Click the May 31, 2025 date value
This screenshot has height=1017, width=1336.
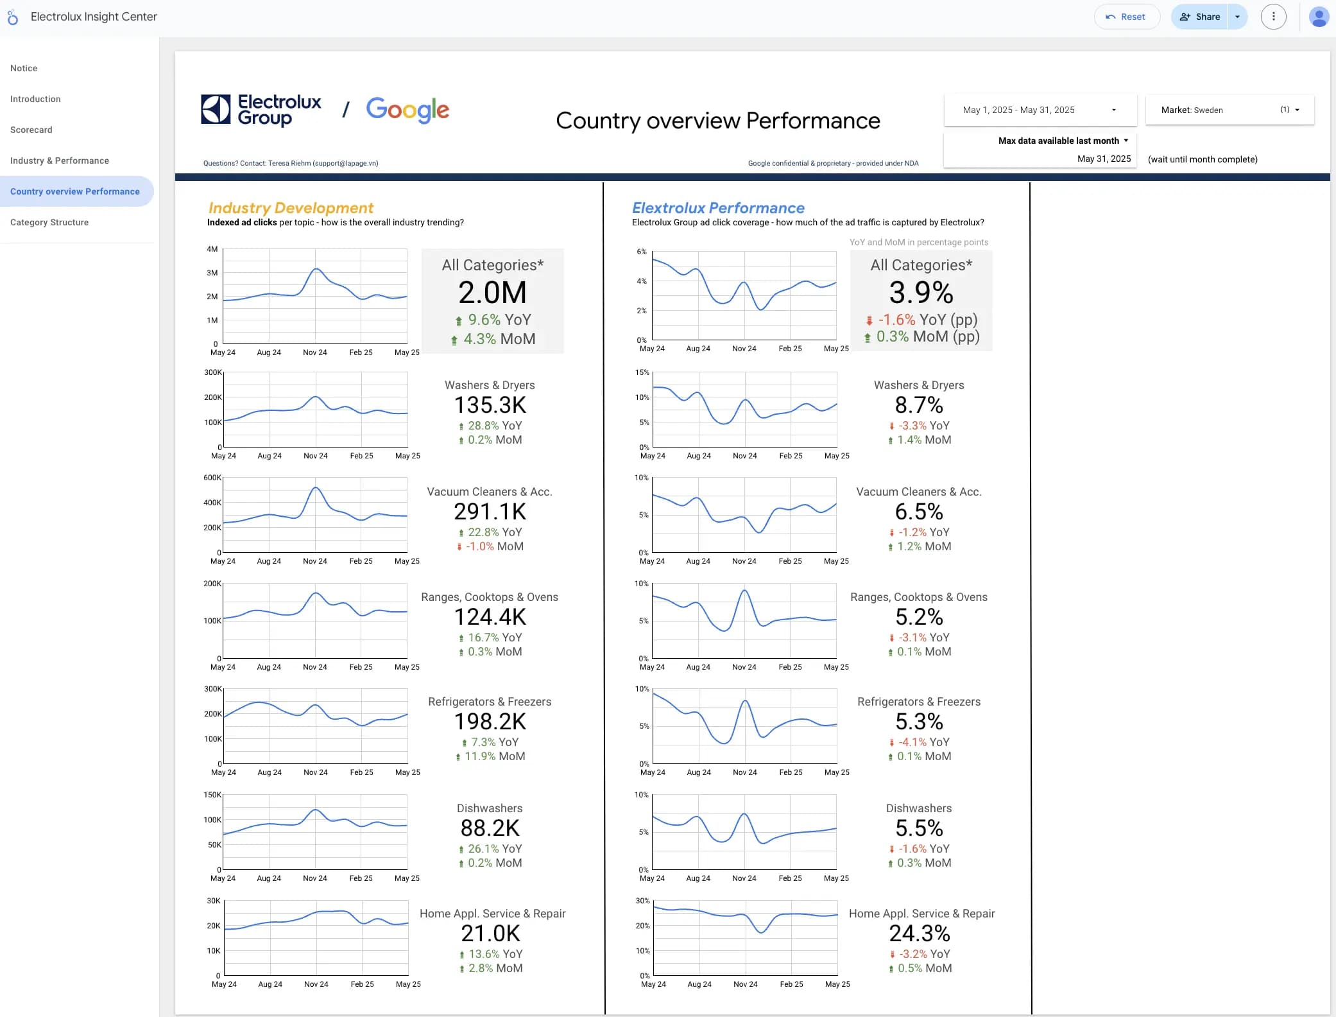pyautogui.click(x=1104, y=159)
